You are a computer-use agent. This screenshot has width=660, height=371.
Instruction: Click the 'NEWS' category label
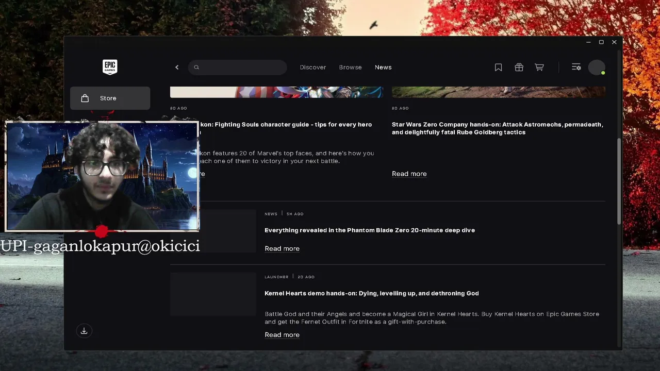click(x=271, y=214)
